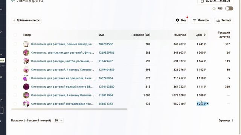Click the Выручка column header

(180, 35)
